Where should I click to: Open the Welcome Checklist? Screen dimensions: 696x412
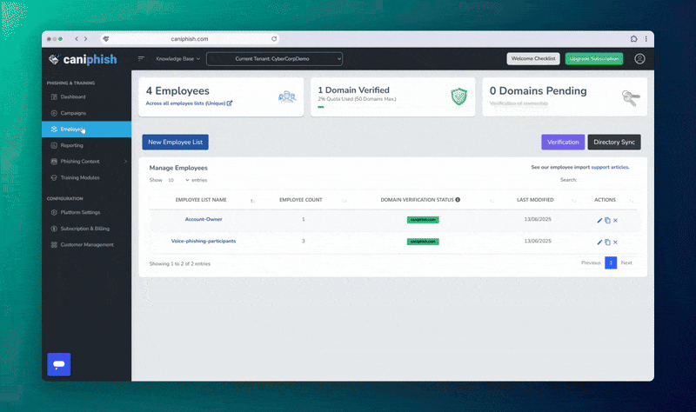tap(533, 58)
